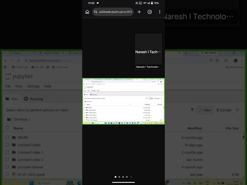Click the background Chrome back arrow

(6, 61)
